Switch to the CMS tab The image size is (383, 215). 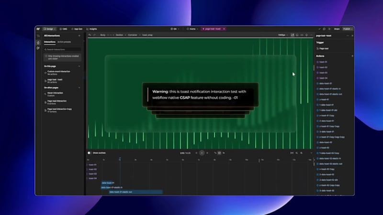click(x=64, y=29)
